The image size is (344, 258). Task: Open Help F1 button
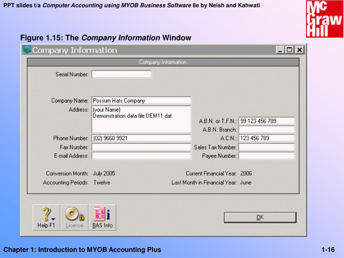[x=46, y=217]
